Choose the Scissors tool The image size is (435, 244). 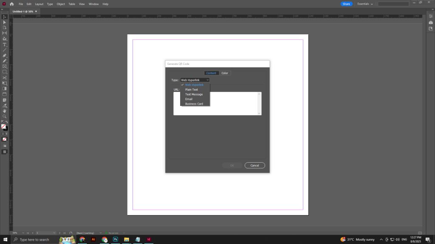click(x=5, y=78)
